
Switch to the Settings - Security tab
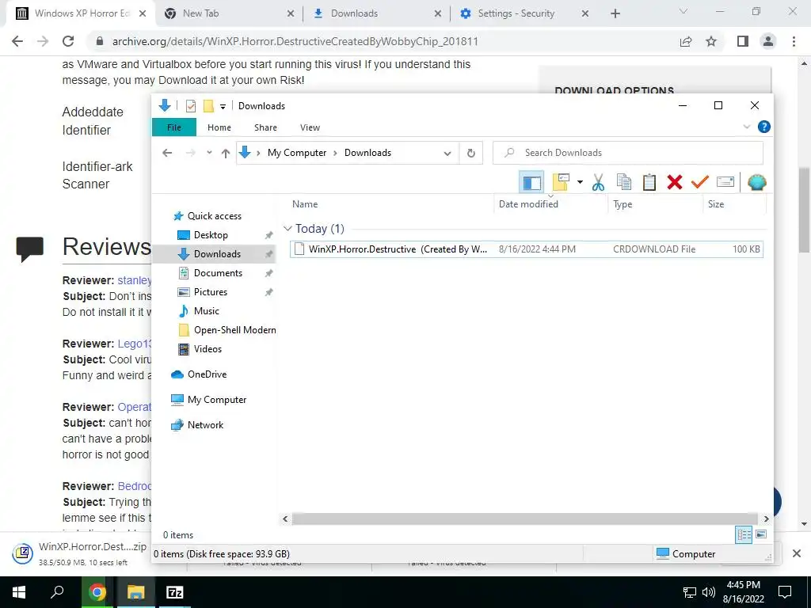click(x=524, y=13)
